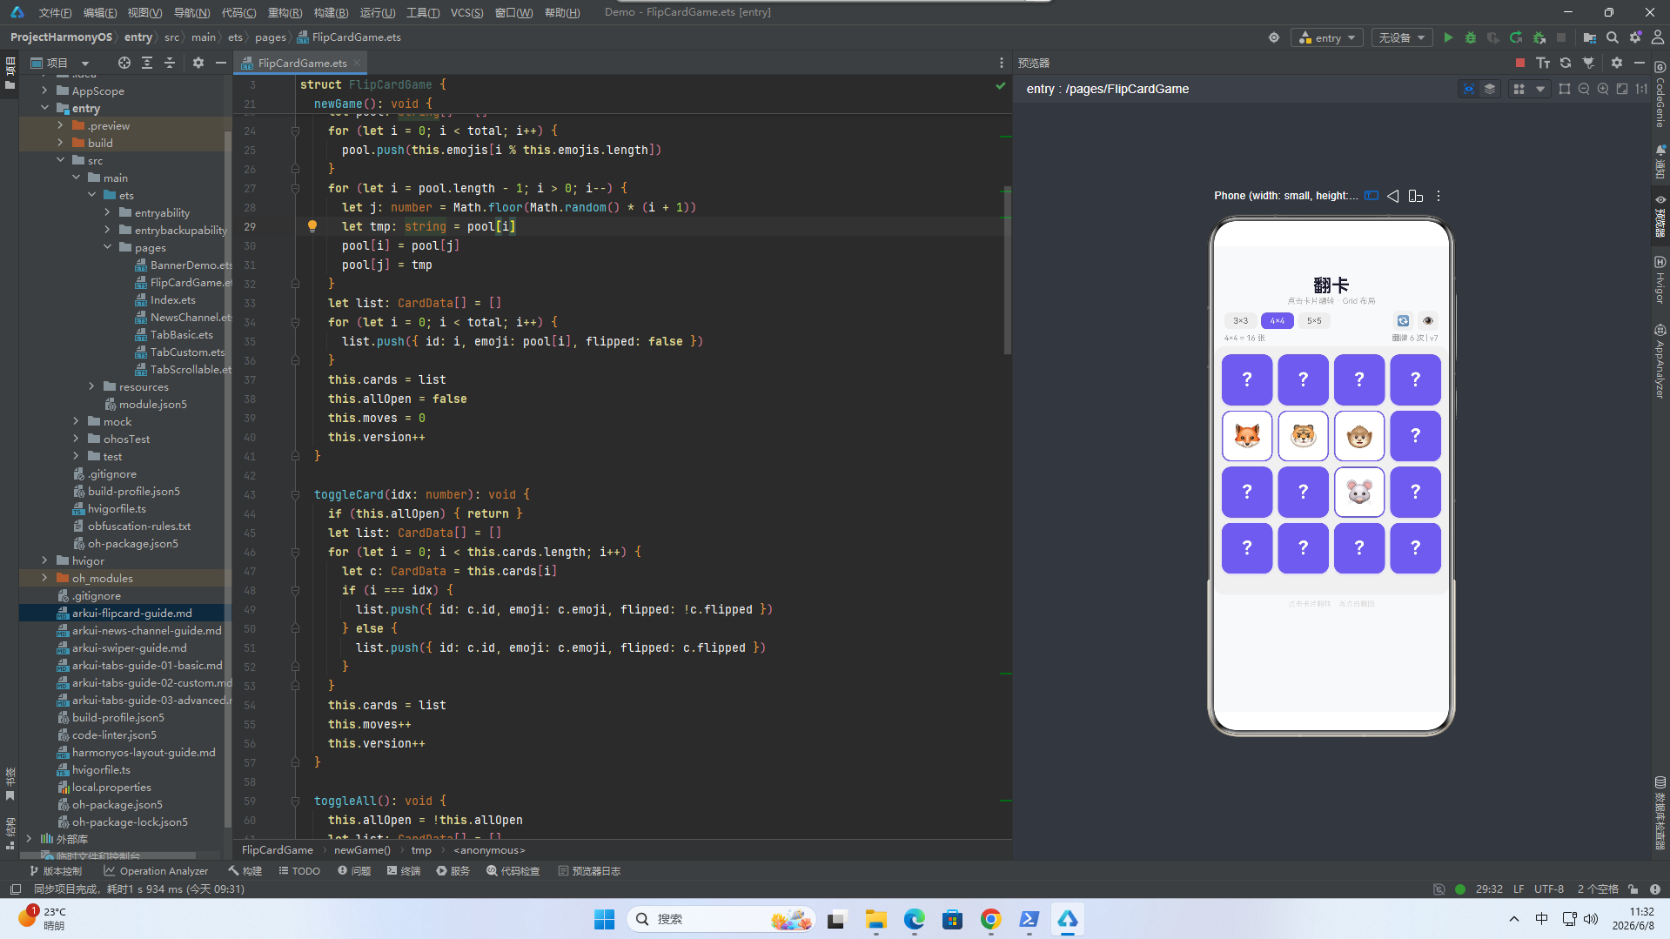Open 预览器日志 log tool window
The height and width of the screenshot is (939, 1670).
pos(589,871)
